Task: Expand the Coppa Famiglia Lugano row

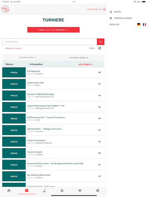Action: click(53, 153)
